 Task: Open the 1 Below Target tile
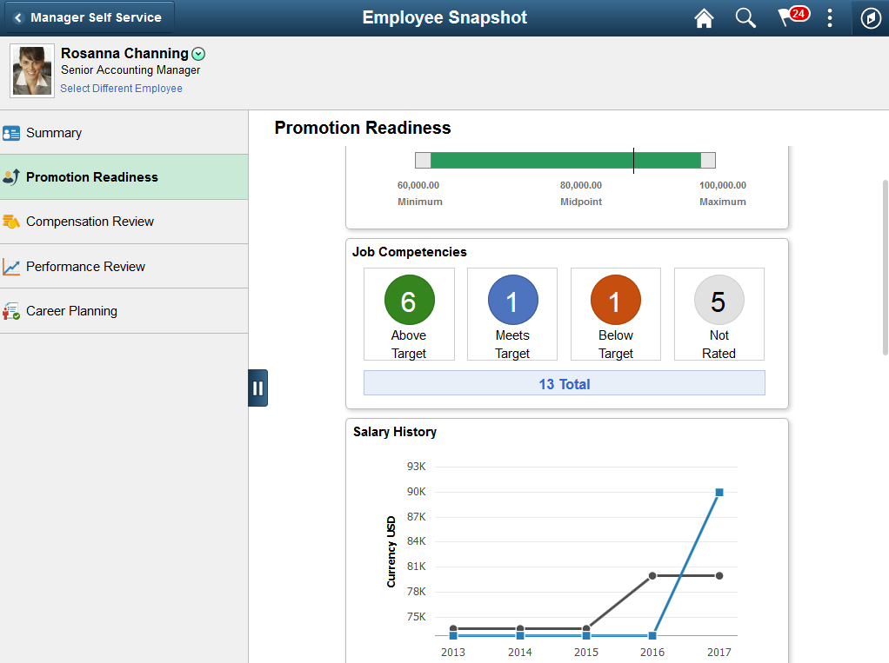(x=616, y=315)
